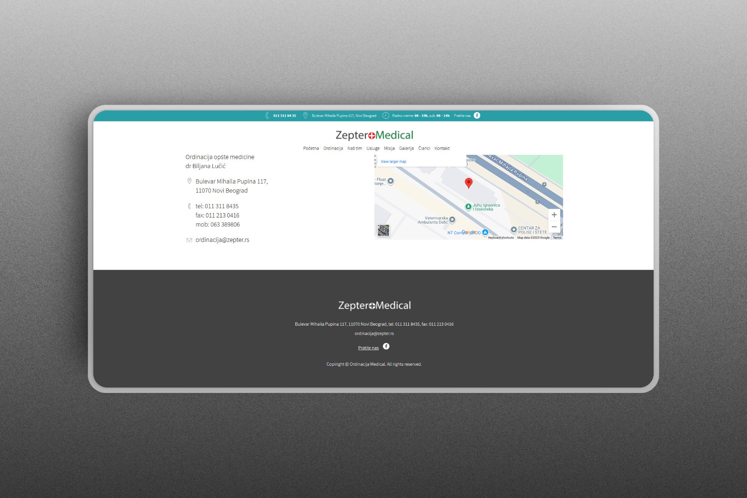
Task: Click Centar za polise i štete marker
Action: (x=514, y=230)
